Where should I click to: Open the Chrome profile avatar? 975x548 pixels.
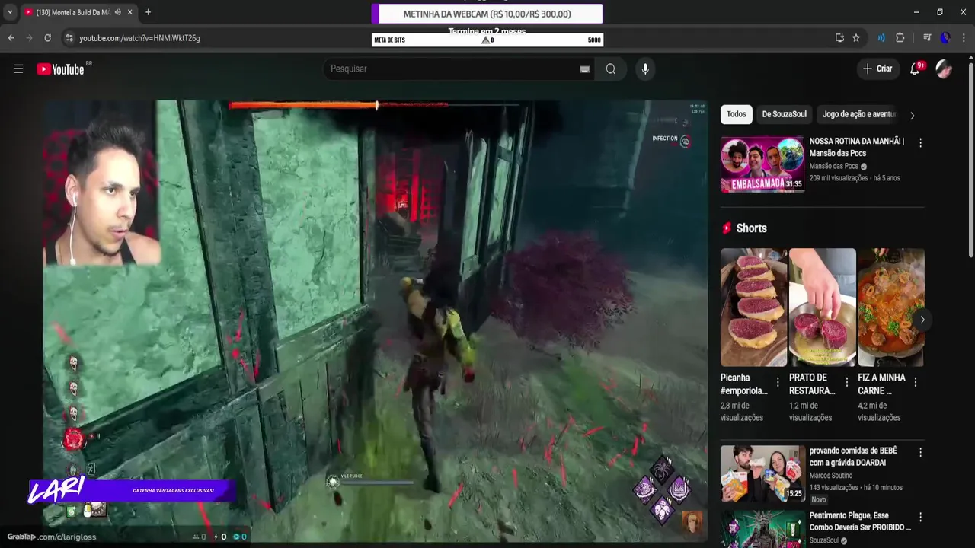(x=945, y=38)
